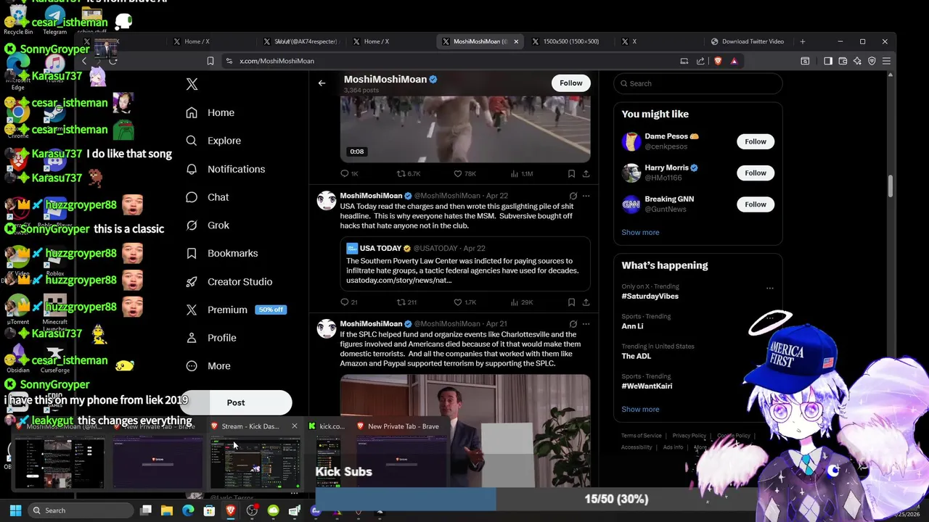Open Bookmarks in X sidebar
This screenshot has width=929, height=522.
point(222,253)
